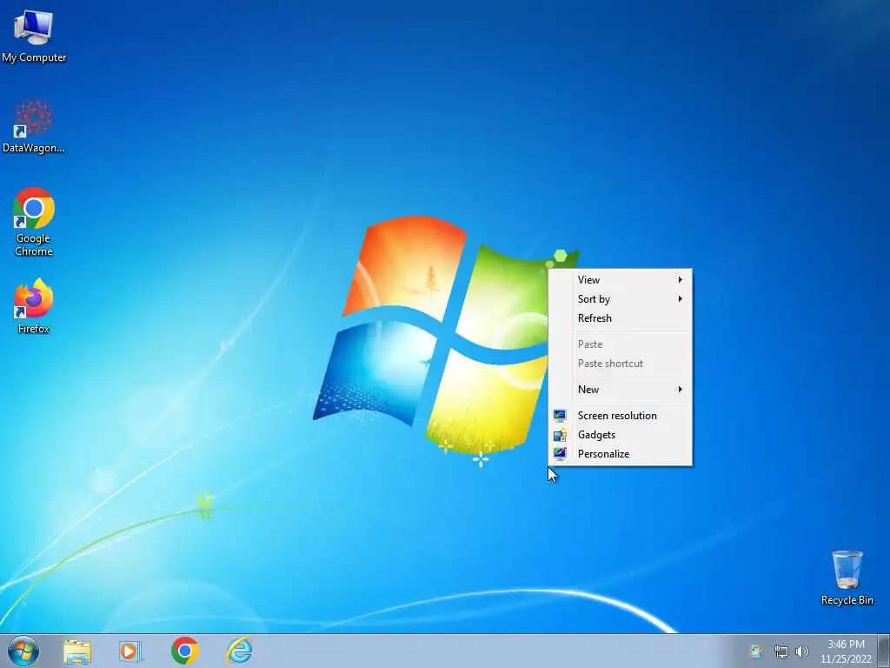Launch Internet Explorer from the taskbar
The height and width of the screenshot is (668, 890).
click(239, 651)
